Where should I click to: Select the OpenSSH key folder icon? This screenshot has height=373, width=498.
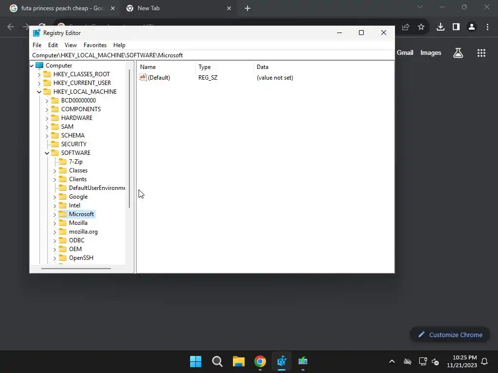[63, 258]
